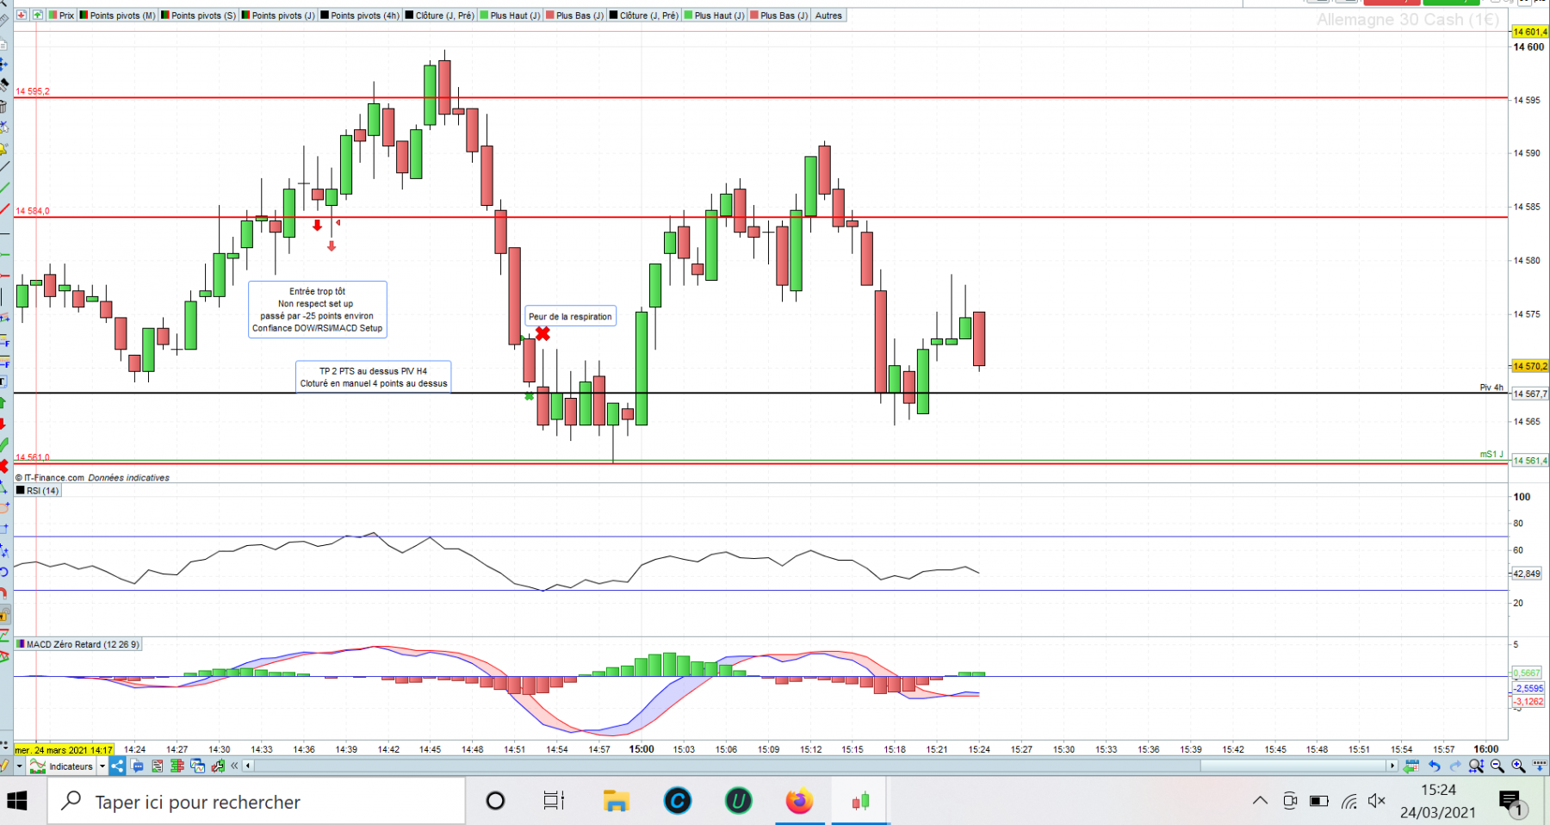Click the date label mer. 24 mars 2021

click(x=64, y=750)
